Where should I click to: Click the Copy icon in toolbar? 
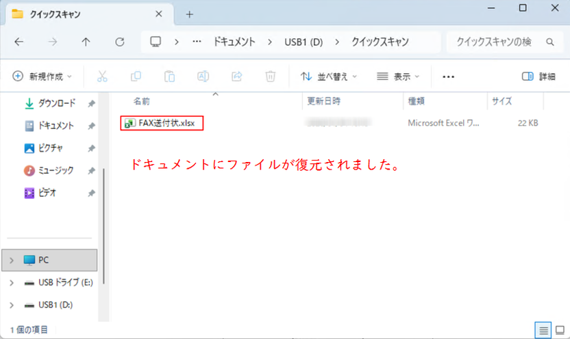pos(136,77)
